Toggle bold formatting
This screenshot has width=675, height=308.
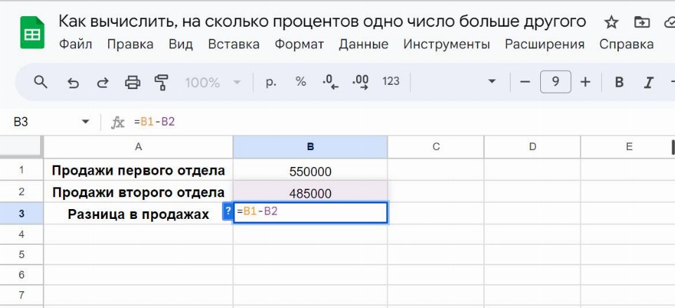(620, 82)
